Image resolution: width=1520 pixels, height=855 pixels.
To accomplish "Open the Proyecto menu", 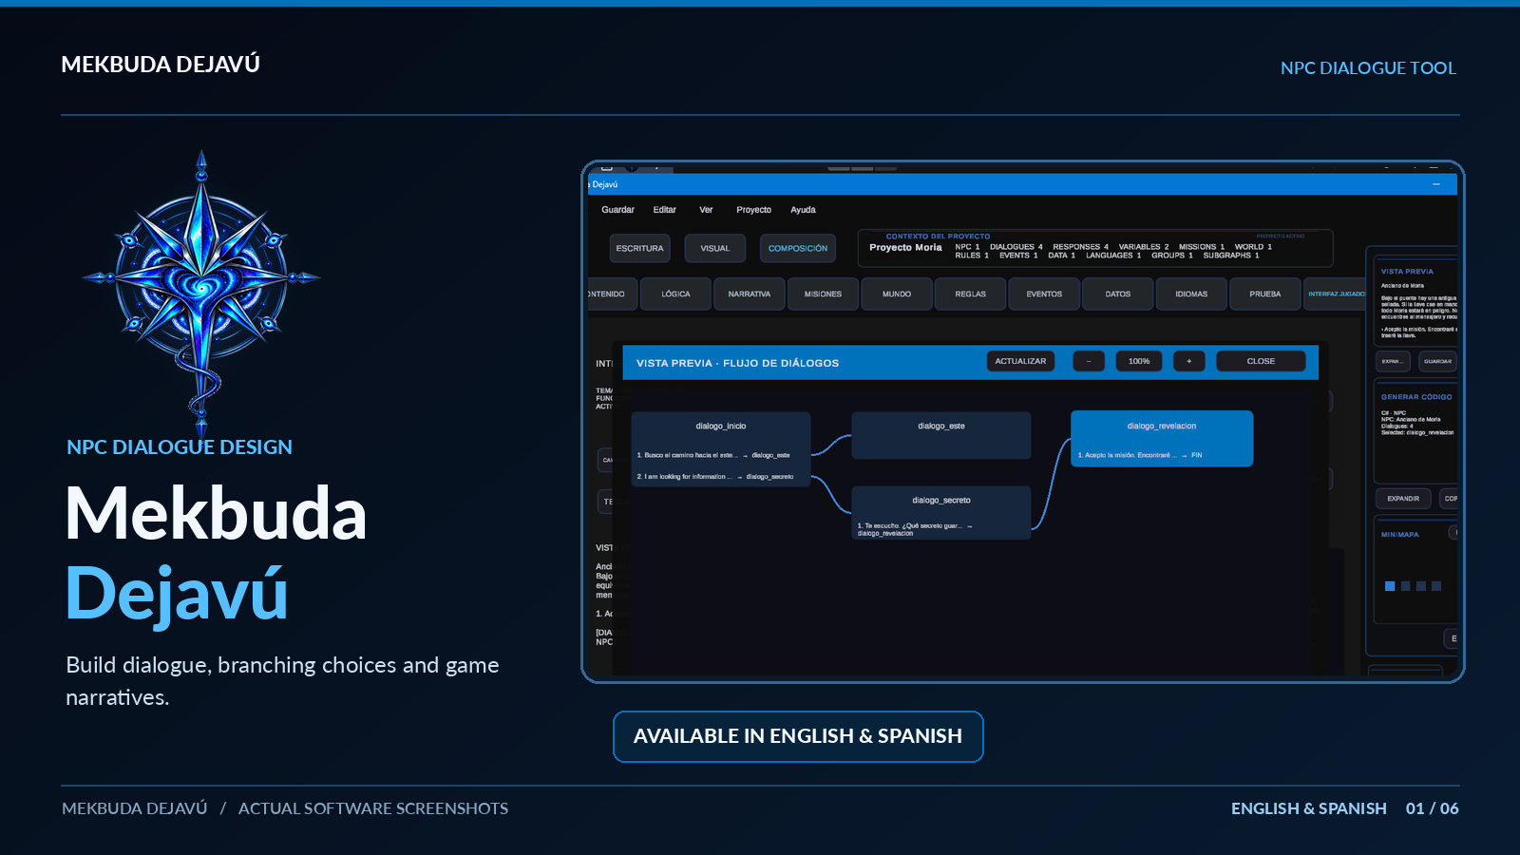I will click(x=753, y=210).
